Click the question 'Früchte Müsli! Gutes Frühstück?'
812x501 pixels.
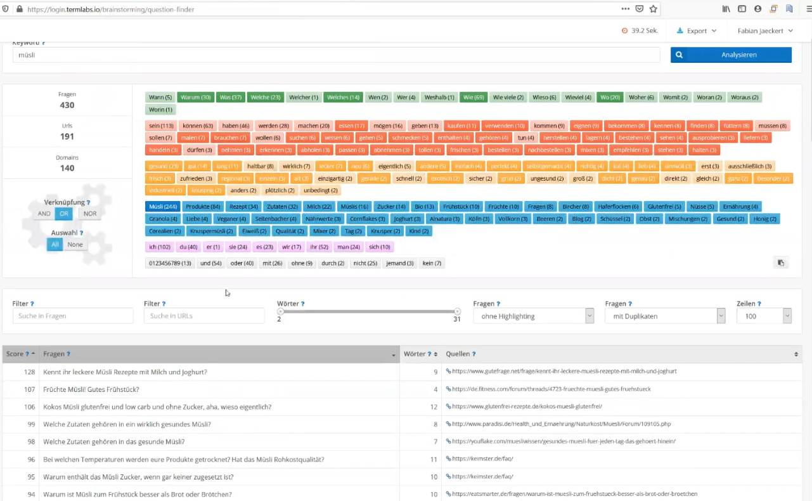point(91,389)
